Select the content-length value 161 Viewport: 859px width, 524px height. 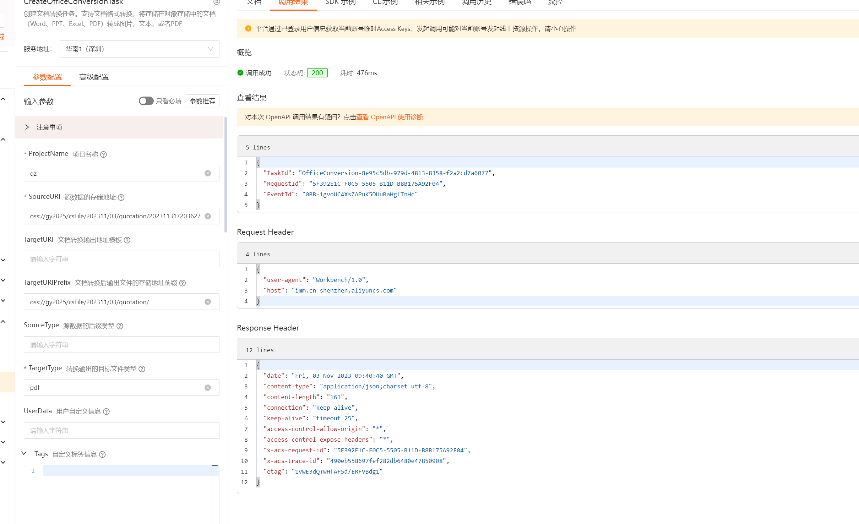(x=335, y=397)
